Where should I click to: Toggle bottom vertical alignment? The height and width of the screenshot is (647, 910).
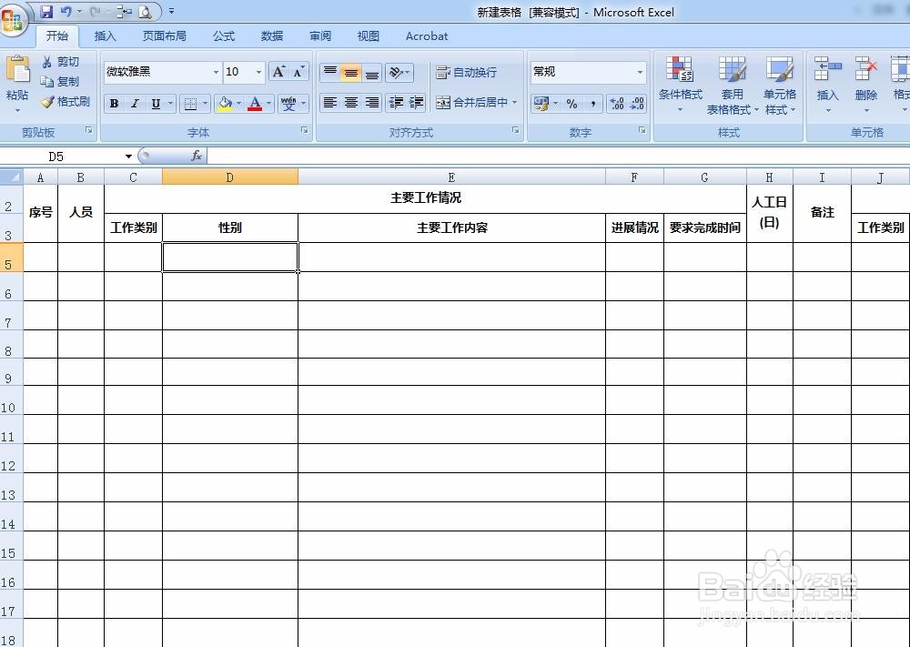(x=372, y=72)
